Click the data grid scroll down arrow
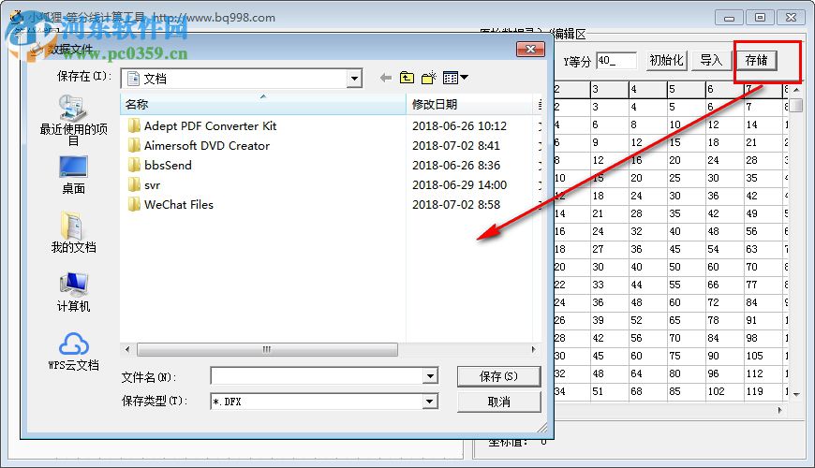Image resolution: width=815 pixels, height=468 pixels. coord(797,395)
